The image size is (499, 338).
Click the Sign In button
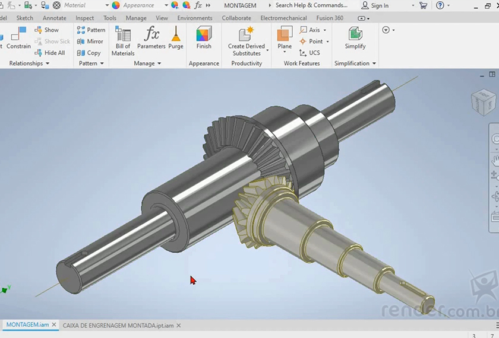coord(375,5)
